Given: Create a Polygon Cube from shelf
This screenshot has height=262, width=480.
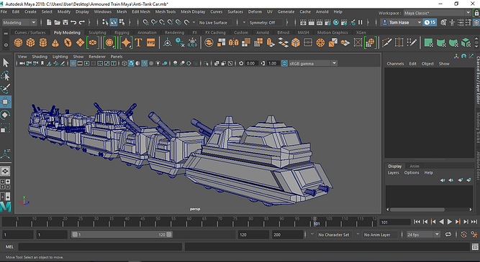Looking at the screenshot, I should click(x=31, y=43).
